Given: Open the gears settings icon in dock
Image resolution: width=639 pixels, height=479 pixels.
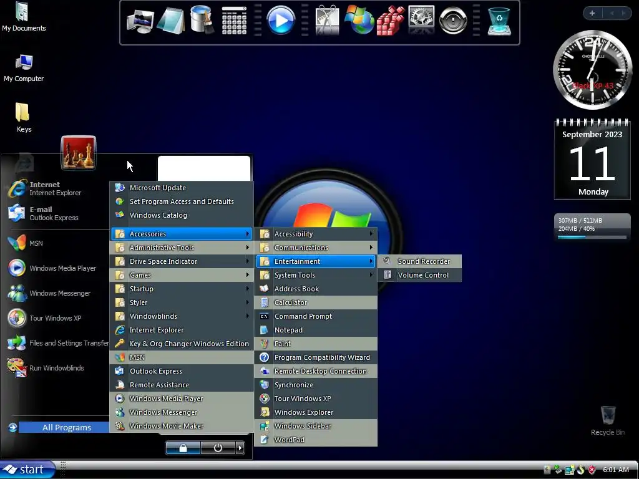Looking at the screenshot, I should point(421,19).
